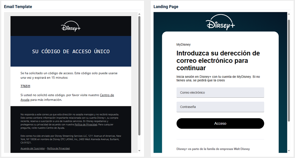Click the access code 776511
This screenshot has height=158, width=295.
click(25, 86)
